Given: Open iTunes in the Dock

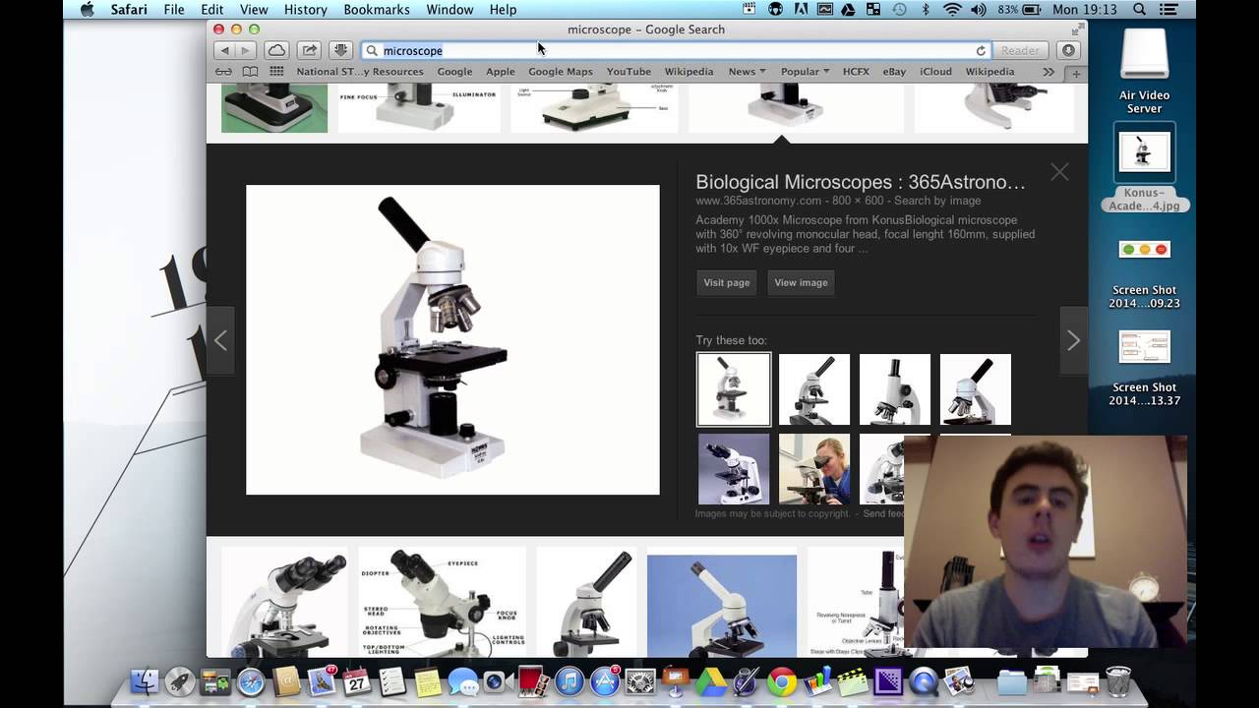Looking at the screenshot, I should (x=570, y=680).
